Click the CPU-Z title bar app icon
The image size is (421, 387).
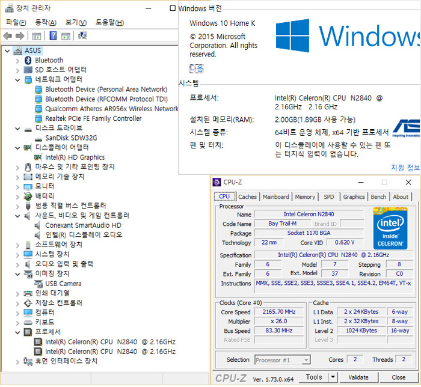pyautogui.click(x=217, y=182)
